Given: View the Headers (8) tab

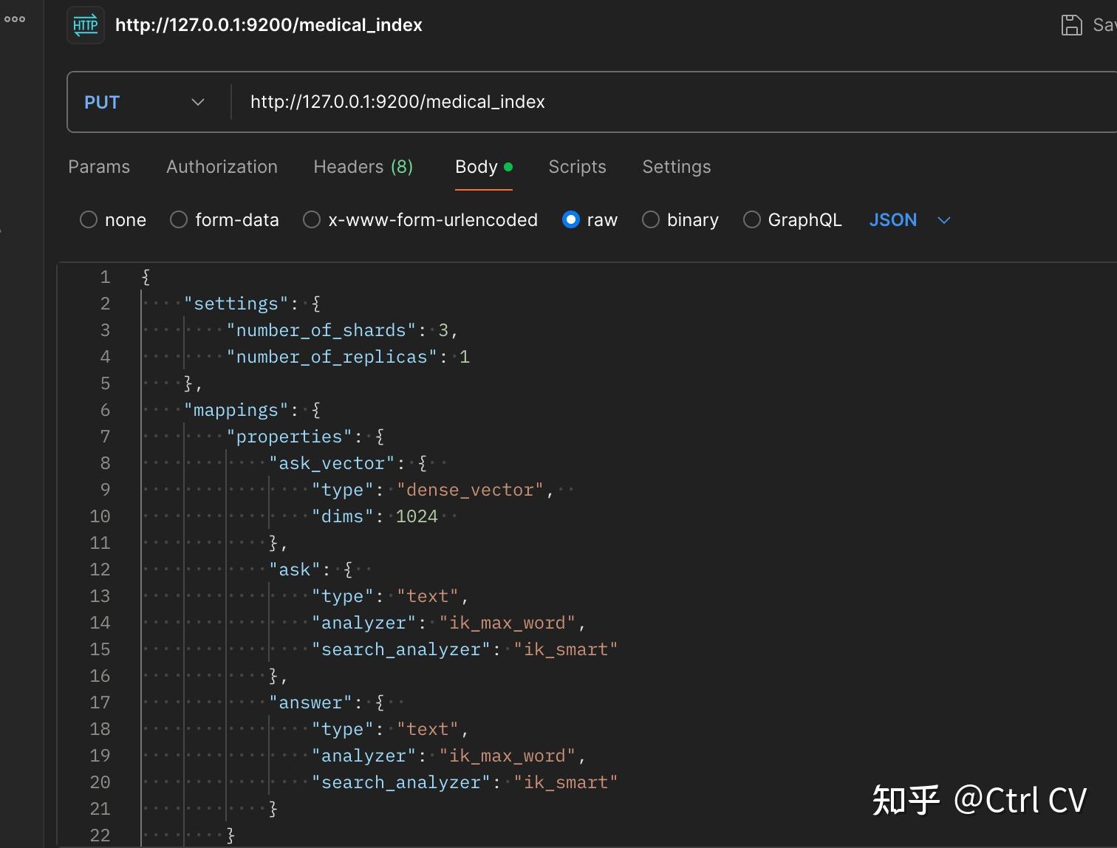Looking at the screenshot, I should pos(363,167).
